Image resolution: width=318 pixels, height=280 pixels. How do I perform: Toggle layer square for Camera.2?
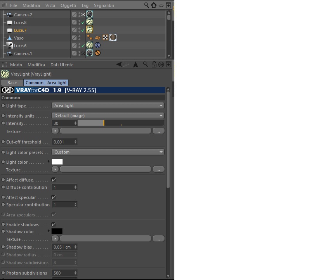pyautogui.click(x=74, y=14)
